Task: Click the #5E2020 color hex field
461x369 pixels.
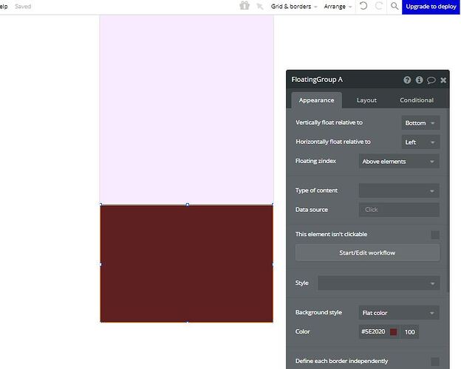Action: (x=373, y=331)
